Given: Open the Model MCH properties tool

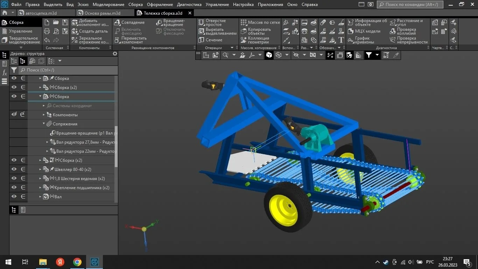Looking at the screenshot, I should point(351,31).
